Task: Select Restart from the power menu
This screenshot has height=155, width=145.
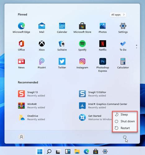Action: (125, 128)
